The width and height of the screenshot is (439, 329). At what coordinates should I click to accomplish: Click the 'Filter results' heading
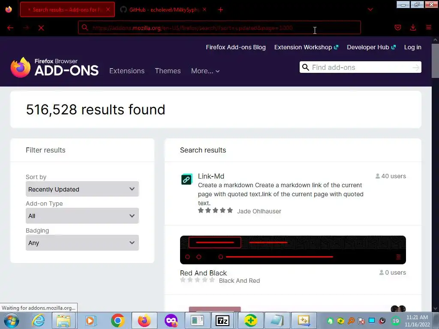tap(45, 150)
